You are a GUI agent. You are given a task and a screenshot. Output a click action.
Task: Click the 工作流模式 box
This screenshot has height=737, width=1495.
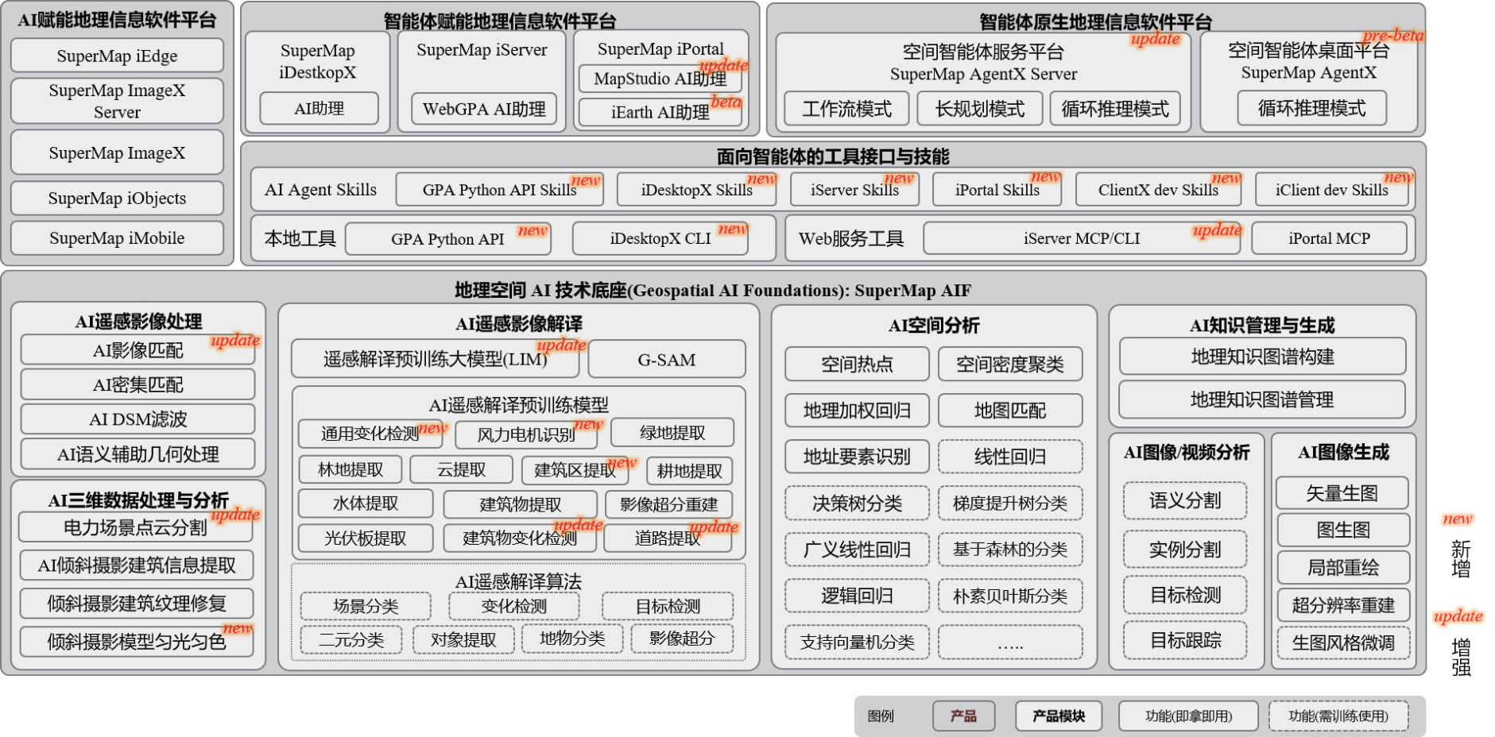[846, 109]
